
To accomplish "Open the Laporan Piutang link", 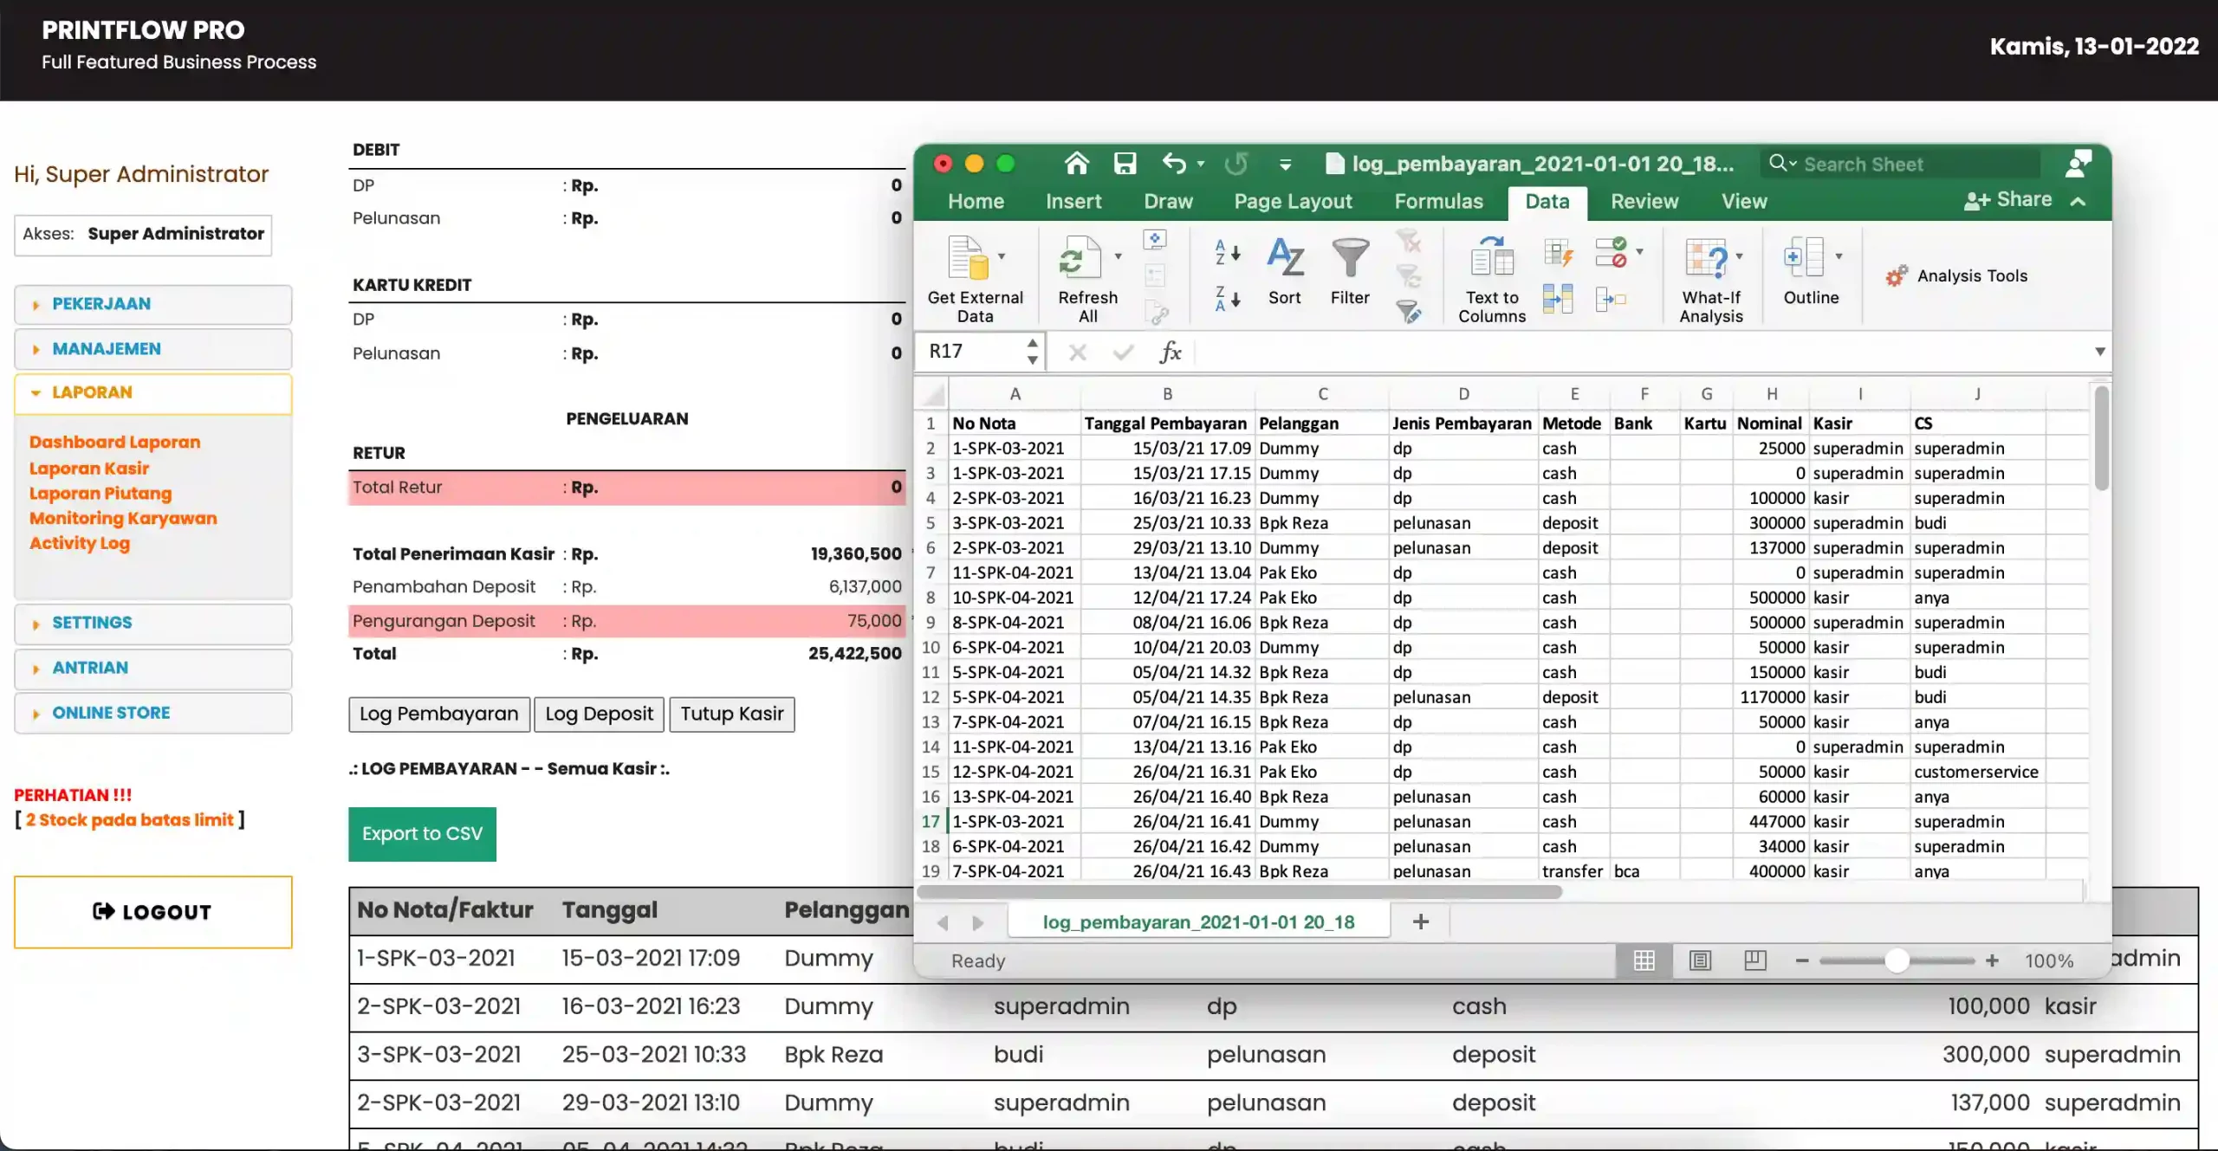I will click(x=101, y=493).
